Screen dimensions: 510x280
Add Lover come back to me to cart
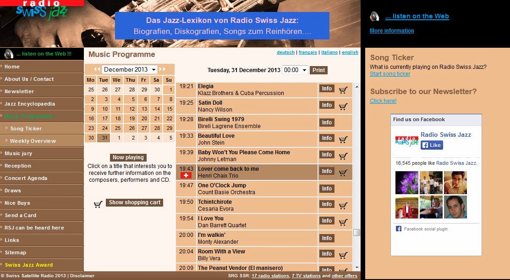(x=343, y=173)
